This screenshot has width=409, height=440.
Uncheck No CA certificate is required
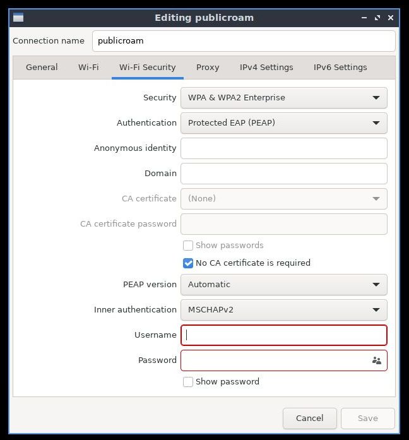pos(188,263)
